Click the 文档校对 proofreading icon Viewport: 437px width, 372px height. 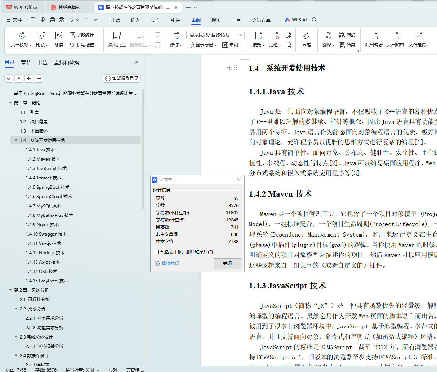click(21, 36)
